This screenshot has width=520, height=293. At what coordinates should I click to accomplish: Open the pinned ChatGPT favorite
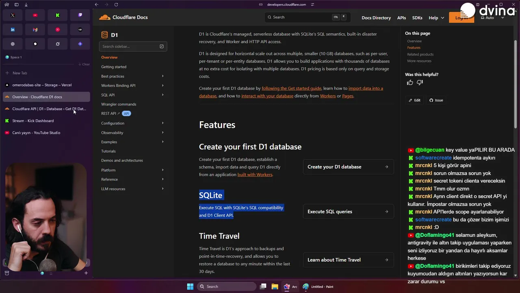click(x=13, y=44)
